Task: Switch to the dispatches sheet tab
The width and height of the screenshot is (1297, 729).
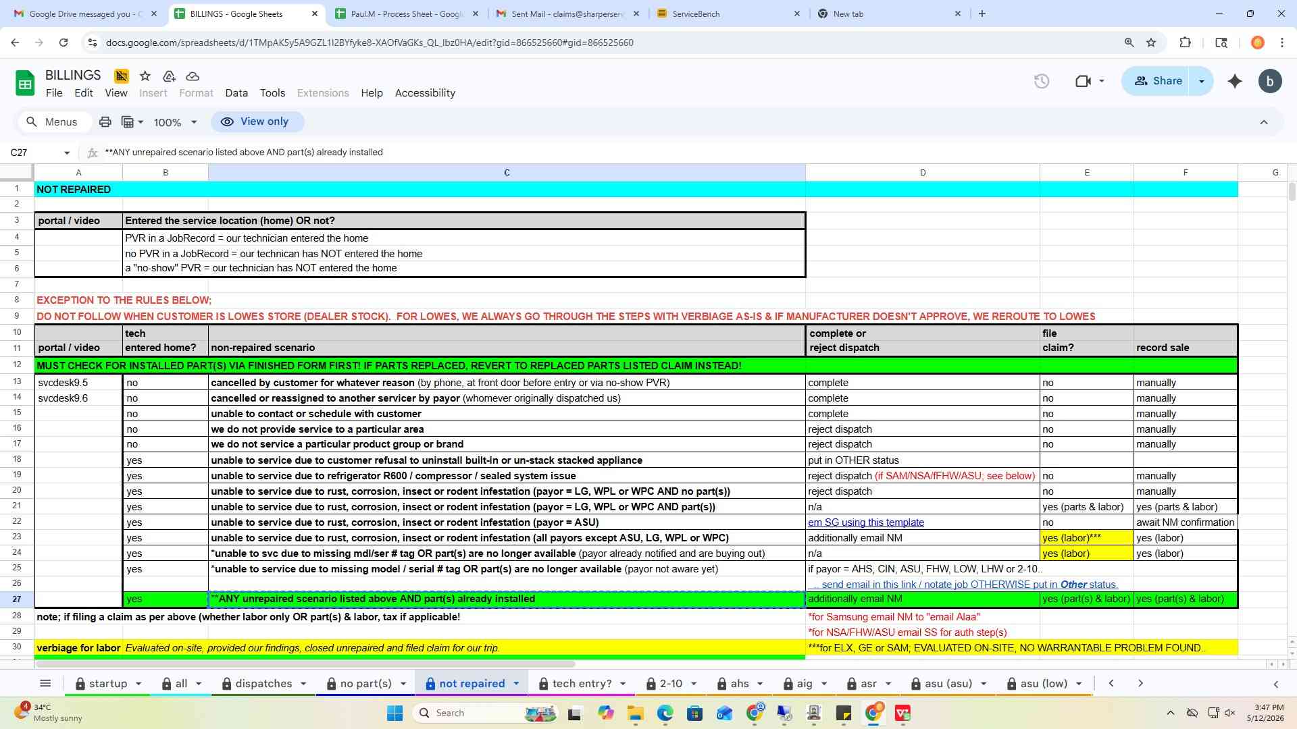Action: [x=263, y=683]
